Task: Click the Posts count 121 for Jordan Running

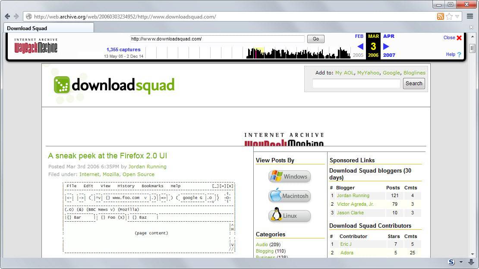Action: click(395, 195)
